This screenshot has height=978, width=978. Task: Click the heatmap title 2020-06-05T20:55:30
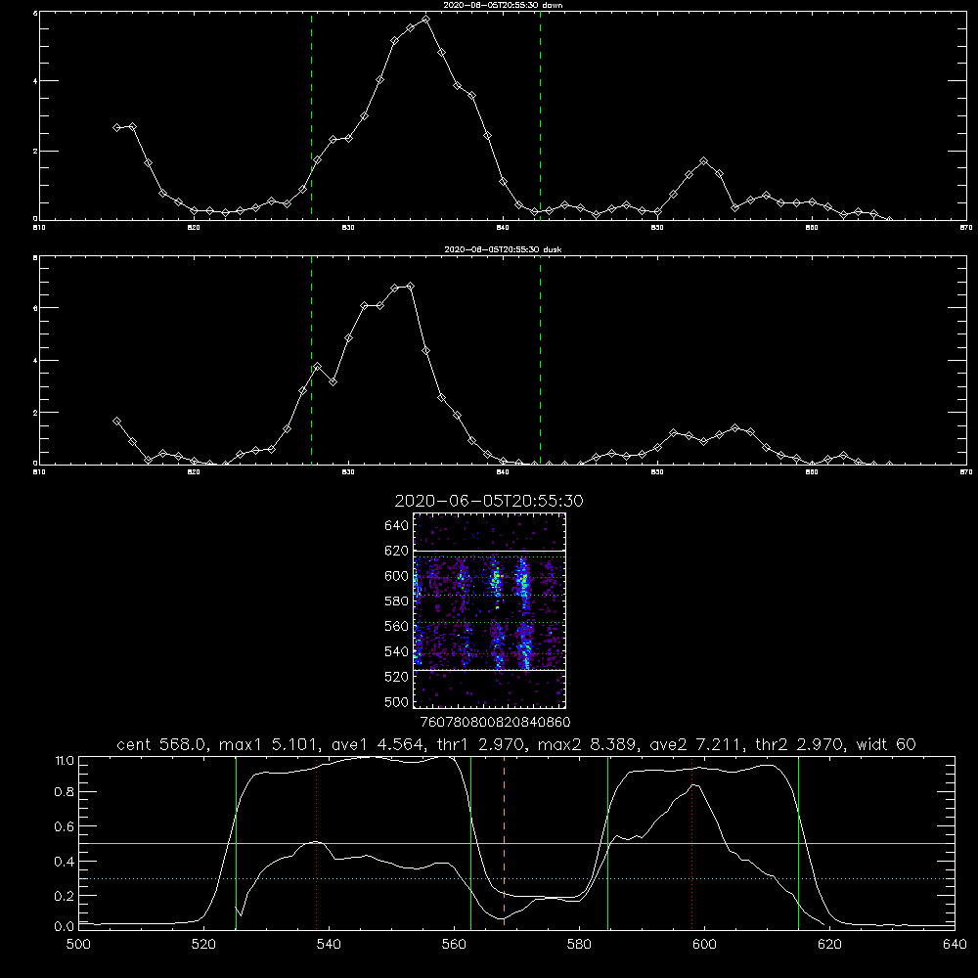[489, 501]
